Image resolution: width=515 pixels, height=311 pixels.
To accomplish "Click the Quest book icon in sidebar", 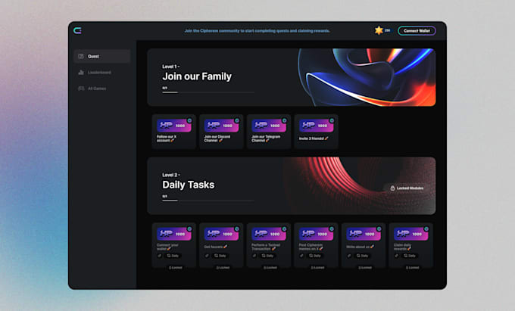I will pyautogui.click(x=81, y=56).
